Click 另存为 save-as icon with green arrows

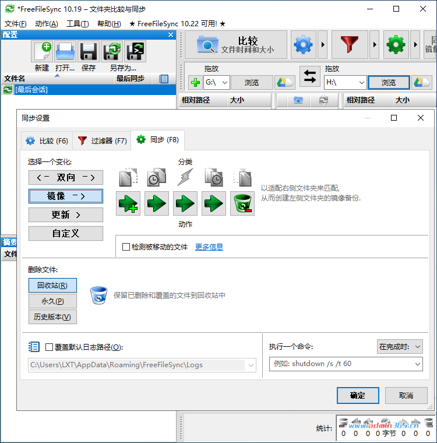(112, 51)
